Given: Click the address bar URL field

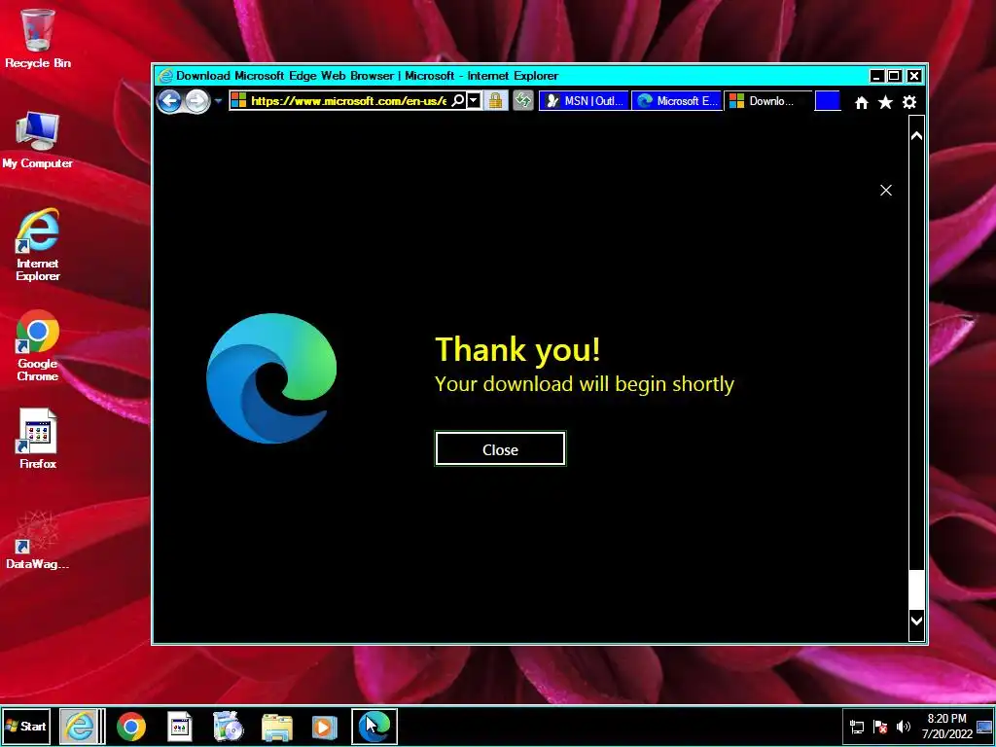Looking at the screenshot, I should (348, 101).
